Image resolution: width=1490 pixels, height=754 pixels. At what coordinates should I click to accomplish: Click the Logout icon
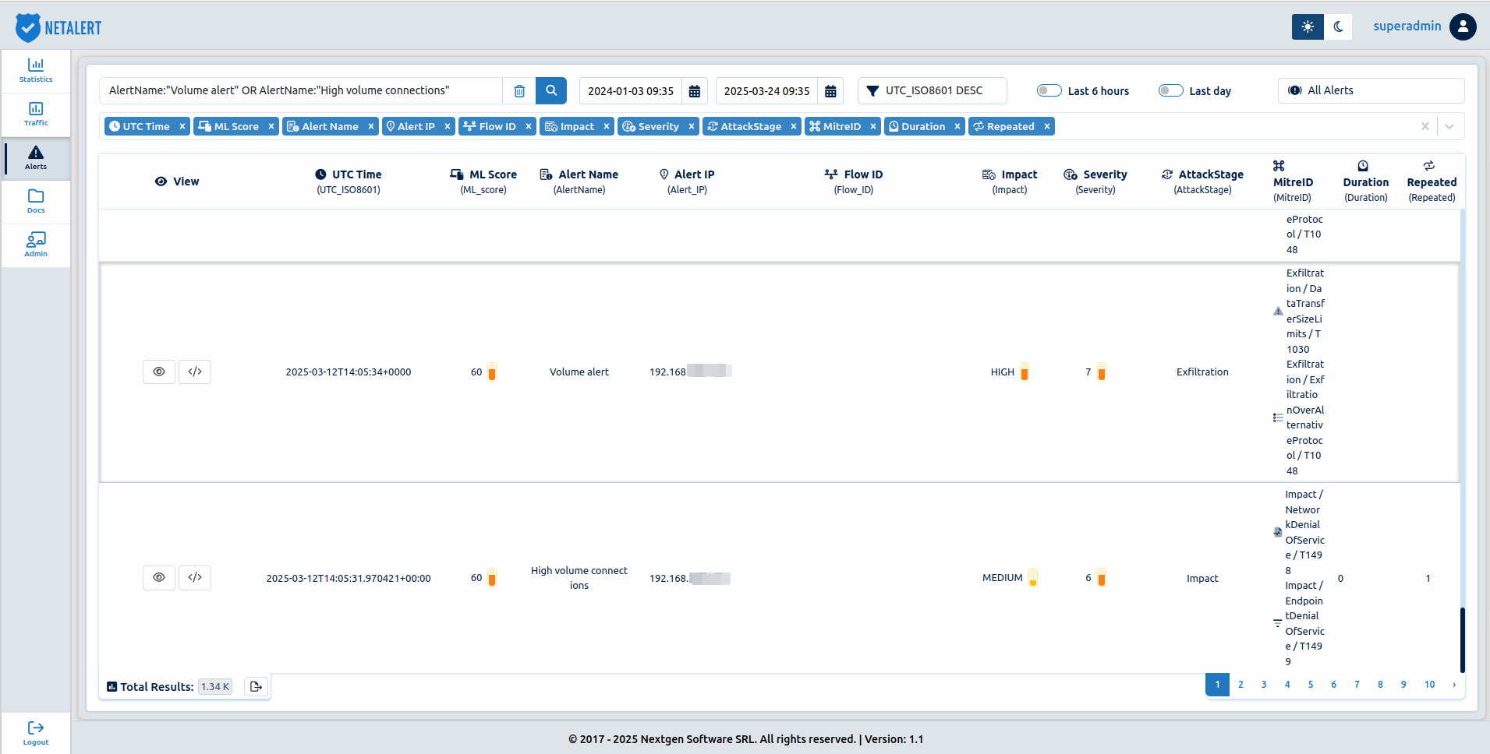point(36,728)
